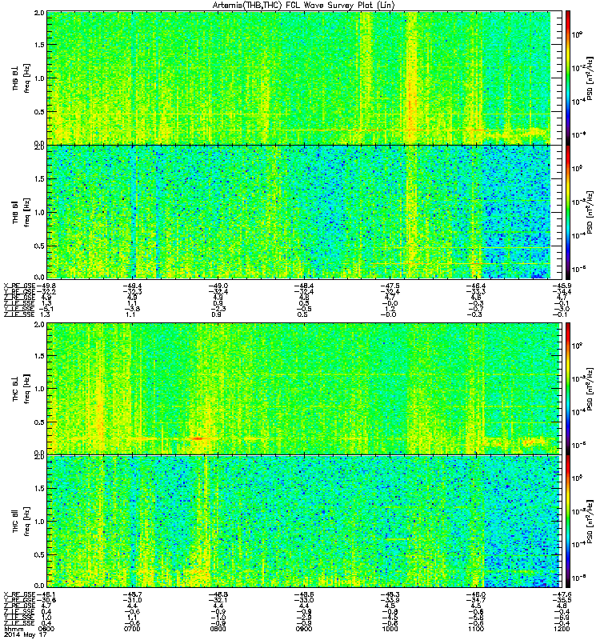Click the '2.0' frequency tick of THB B⊥ panel
Image resolution: width=600 pixels, height=640 pixels.
click(40, 13)
